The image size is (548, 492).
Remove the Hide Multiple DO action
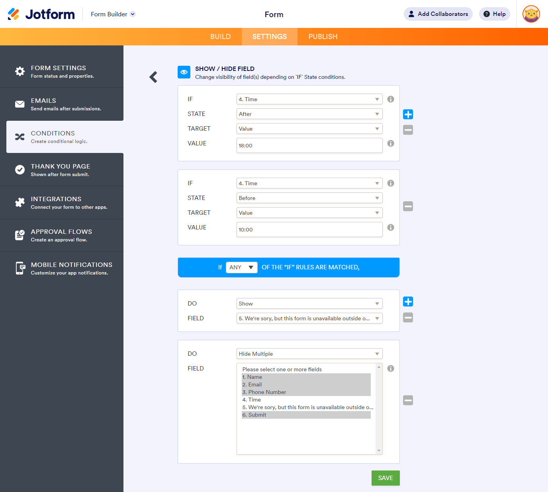(408, 400)
